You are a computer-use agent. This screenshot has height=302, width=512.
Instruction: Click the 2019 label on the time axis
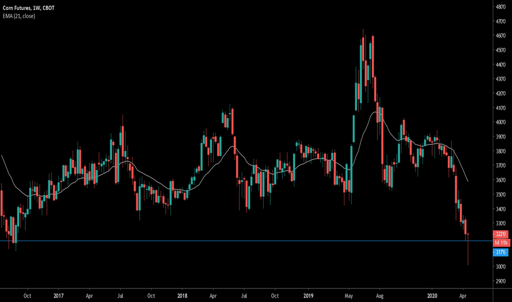308,296
